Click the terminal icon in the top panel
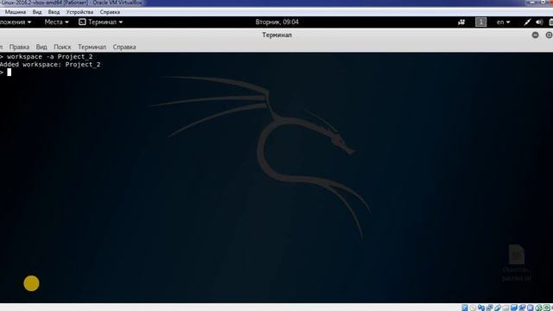 pos(82,22)
